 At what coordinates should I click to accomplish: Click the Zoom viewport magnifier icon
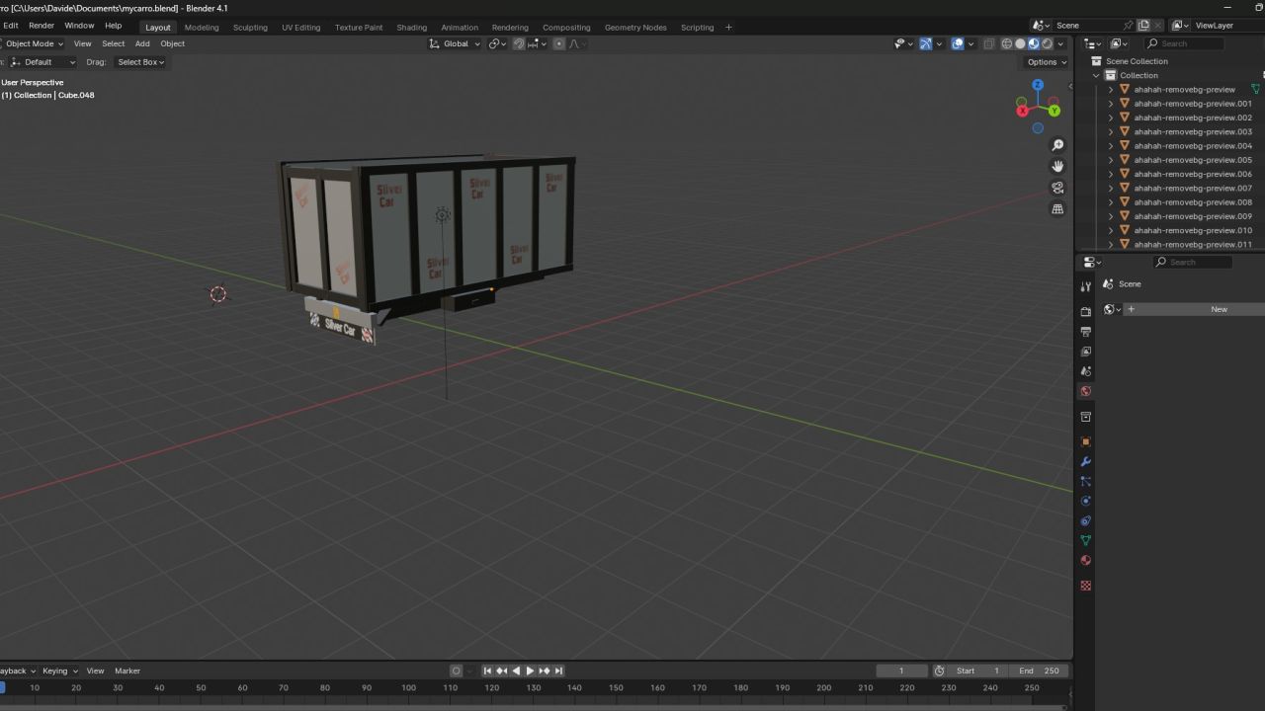(x=1057, y=146)
